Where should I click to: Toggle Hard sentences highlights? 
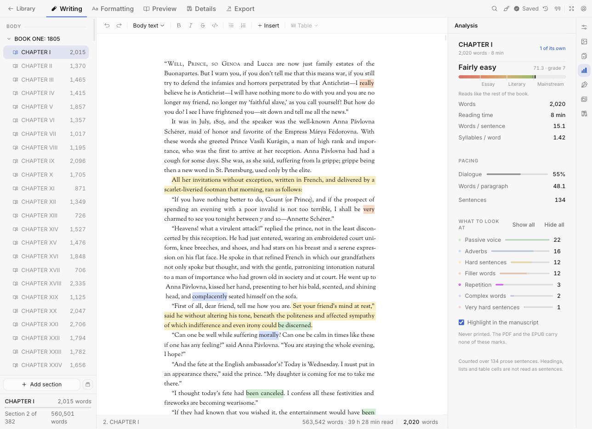pos(512,262)
